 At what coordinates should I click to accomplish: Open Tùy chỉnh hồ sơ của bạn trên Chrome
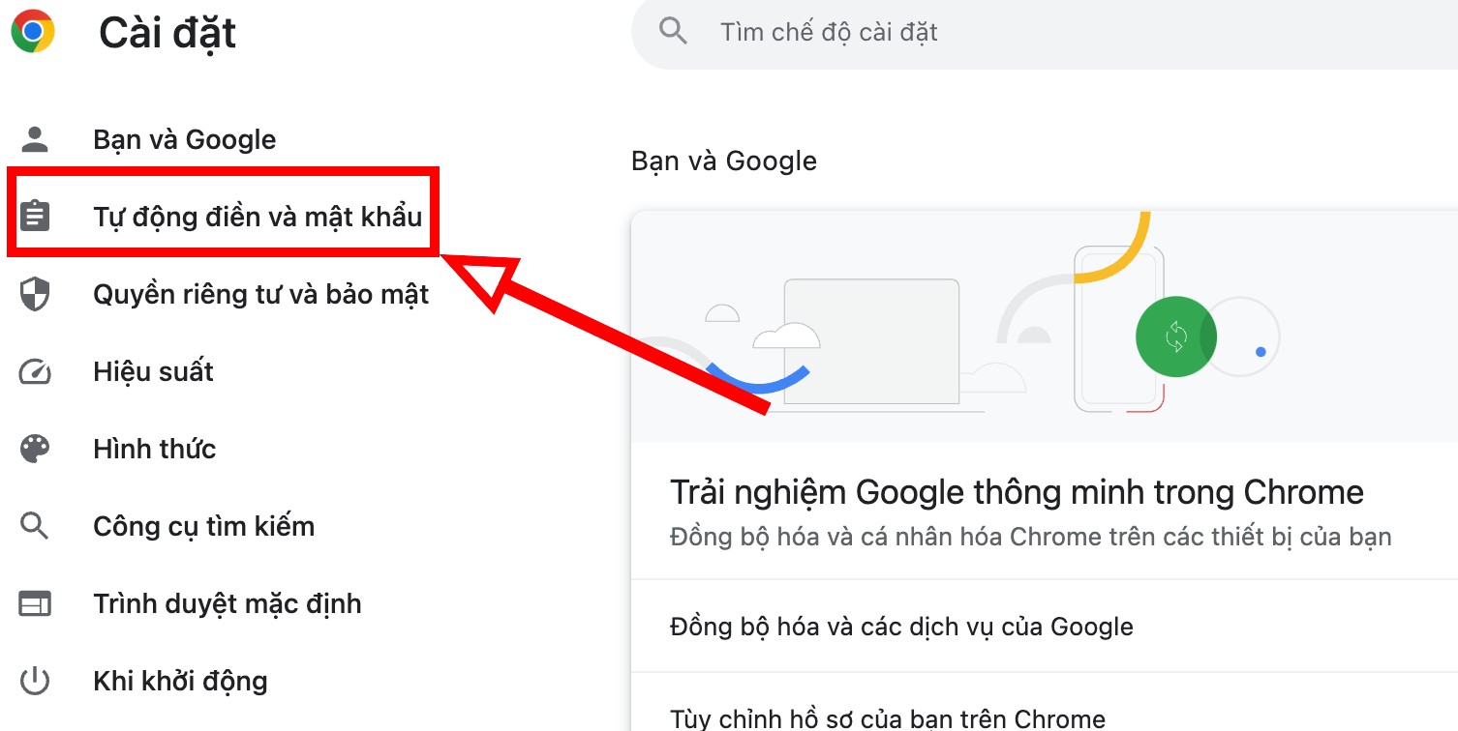click(1045, 704)
